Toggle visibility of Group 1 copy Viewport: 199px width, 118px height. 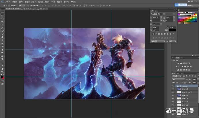(x=173, y=86)
